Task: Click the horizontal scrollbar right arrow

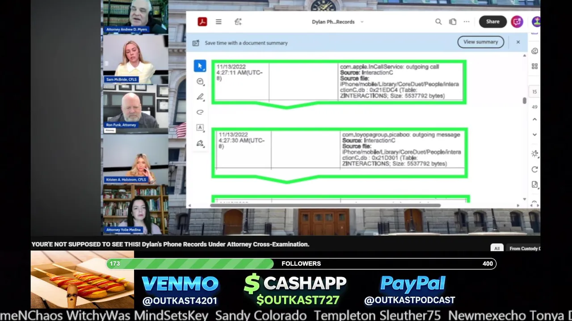Action: 518,206
